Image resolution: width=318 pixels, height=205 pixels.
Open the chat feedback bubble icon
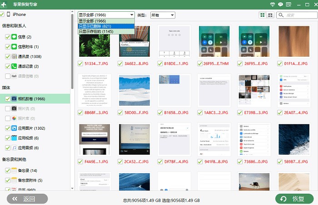pos(280,4)
